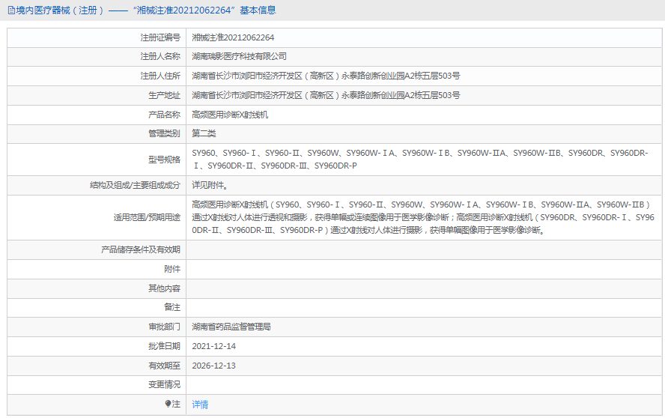Open the 详情 link in the 注 row
Image resolution: width=665 pixels, height=418 pixels.
point(200,405)
